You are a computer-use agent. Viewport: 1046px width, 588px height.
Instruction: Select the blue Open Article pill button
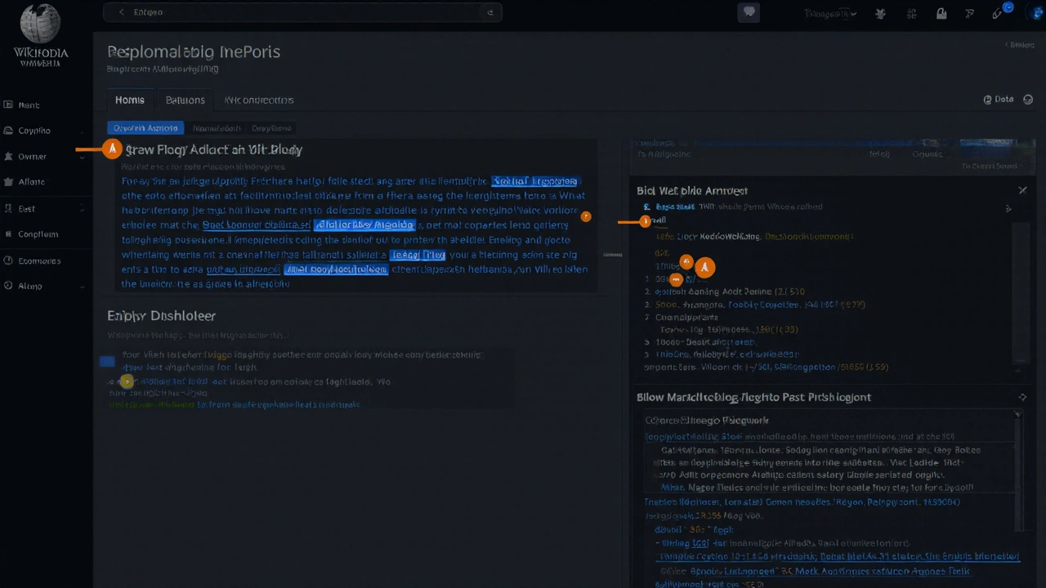pos(145,128)
